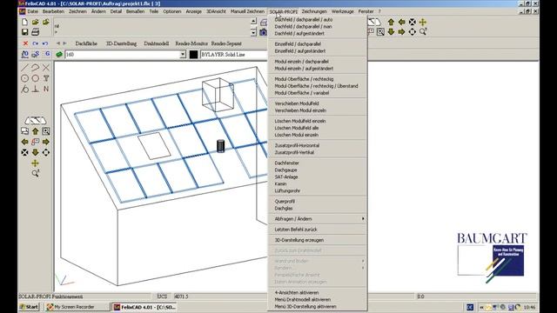
Task: Open the Datei menu
Action: (33, 11)
